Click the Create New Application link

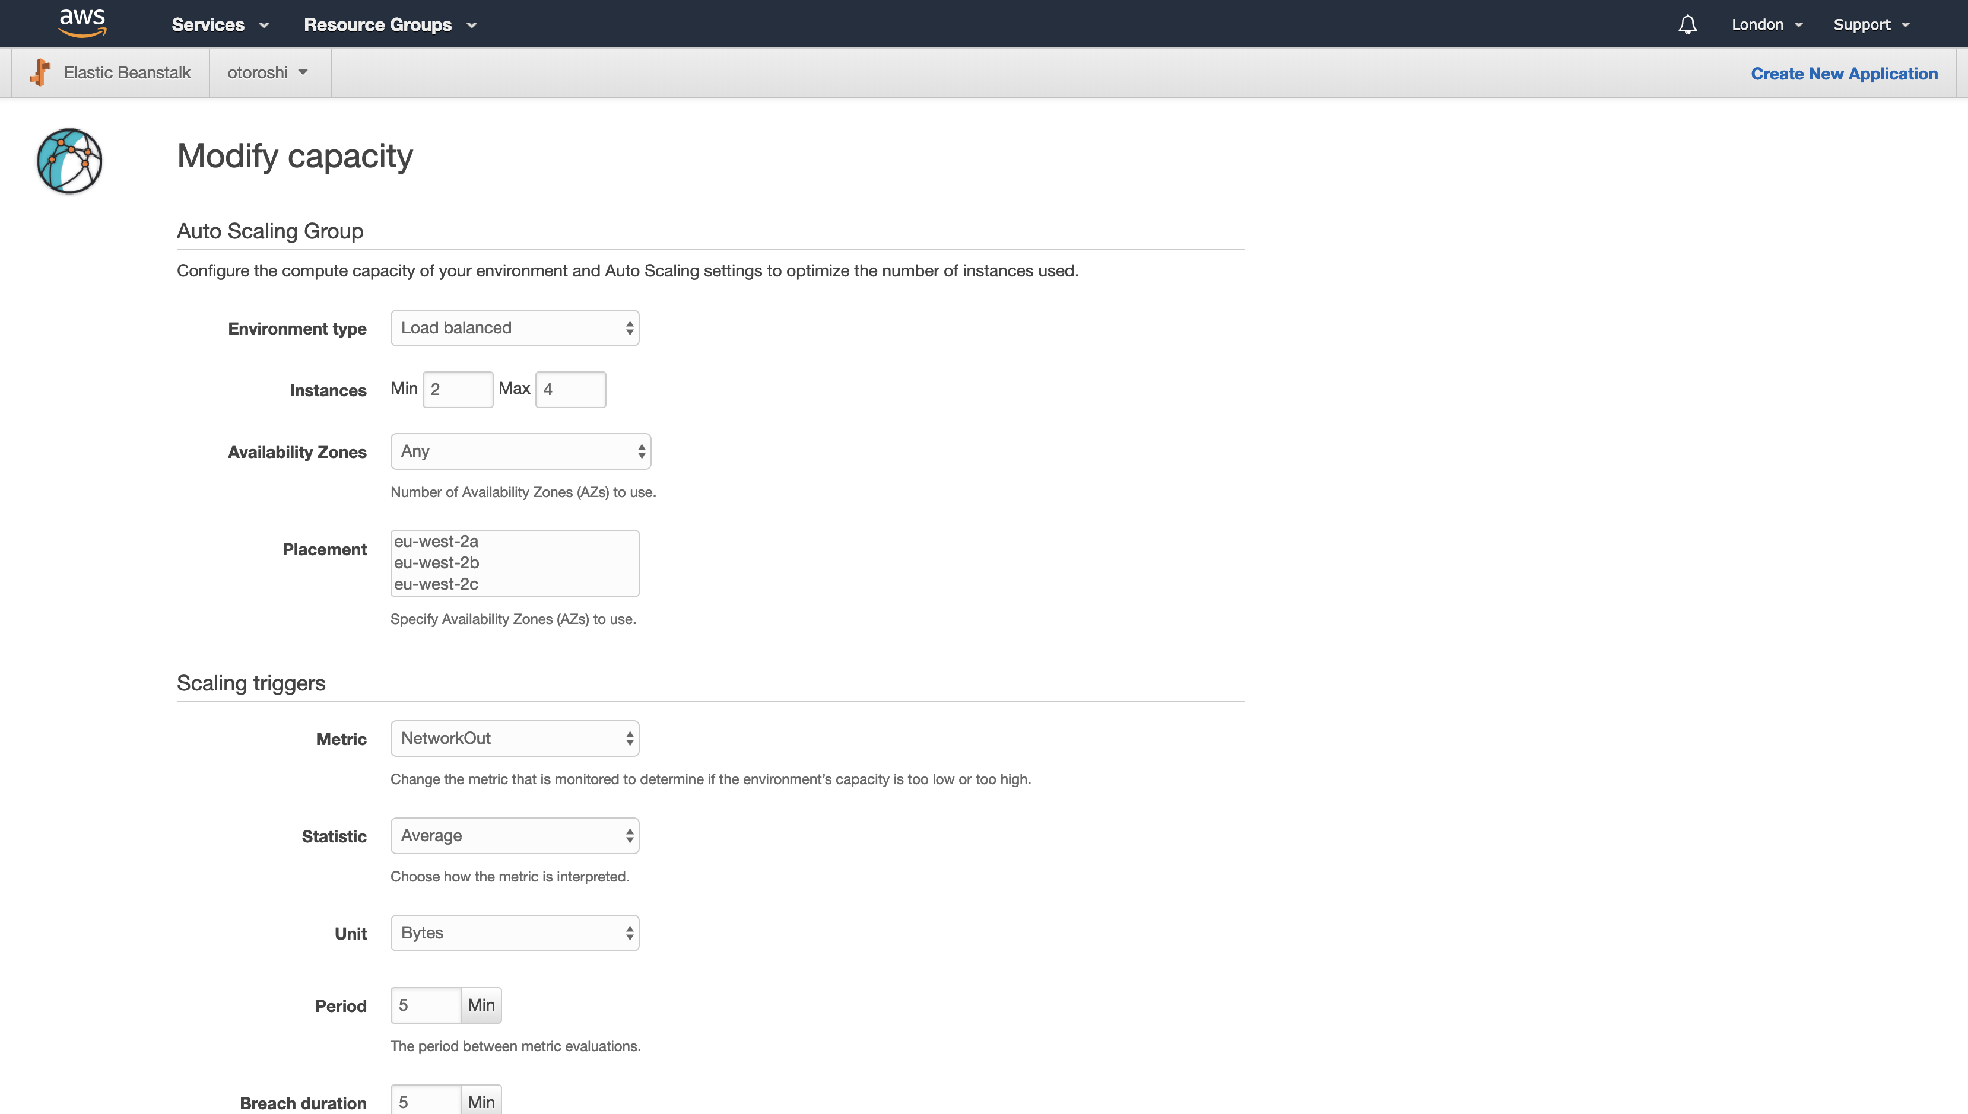(x=1844, y=74)
